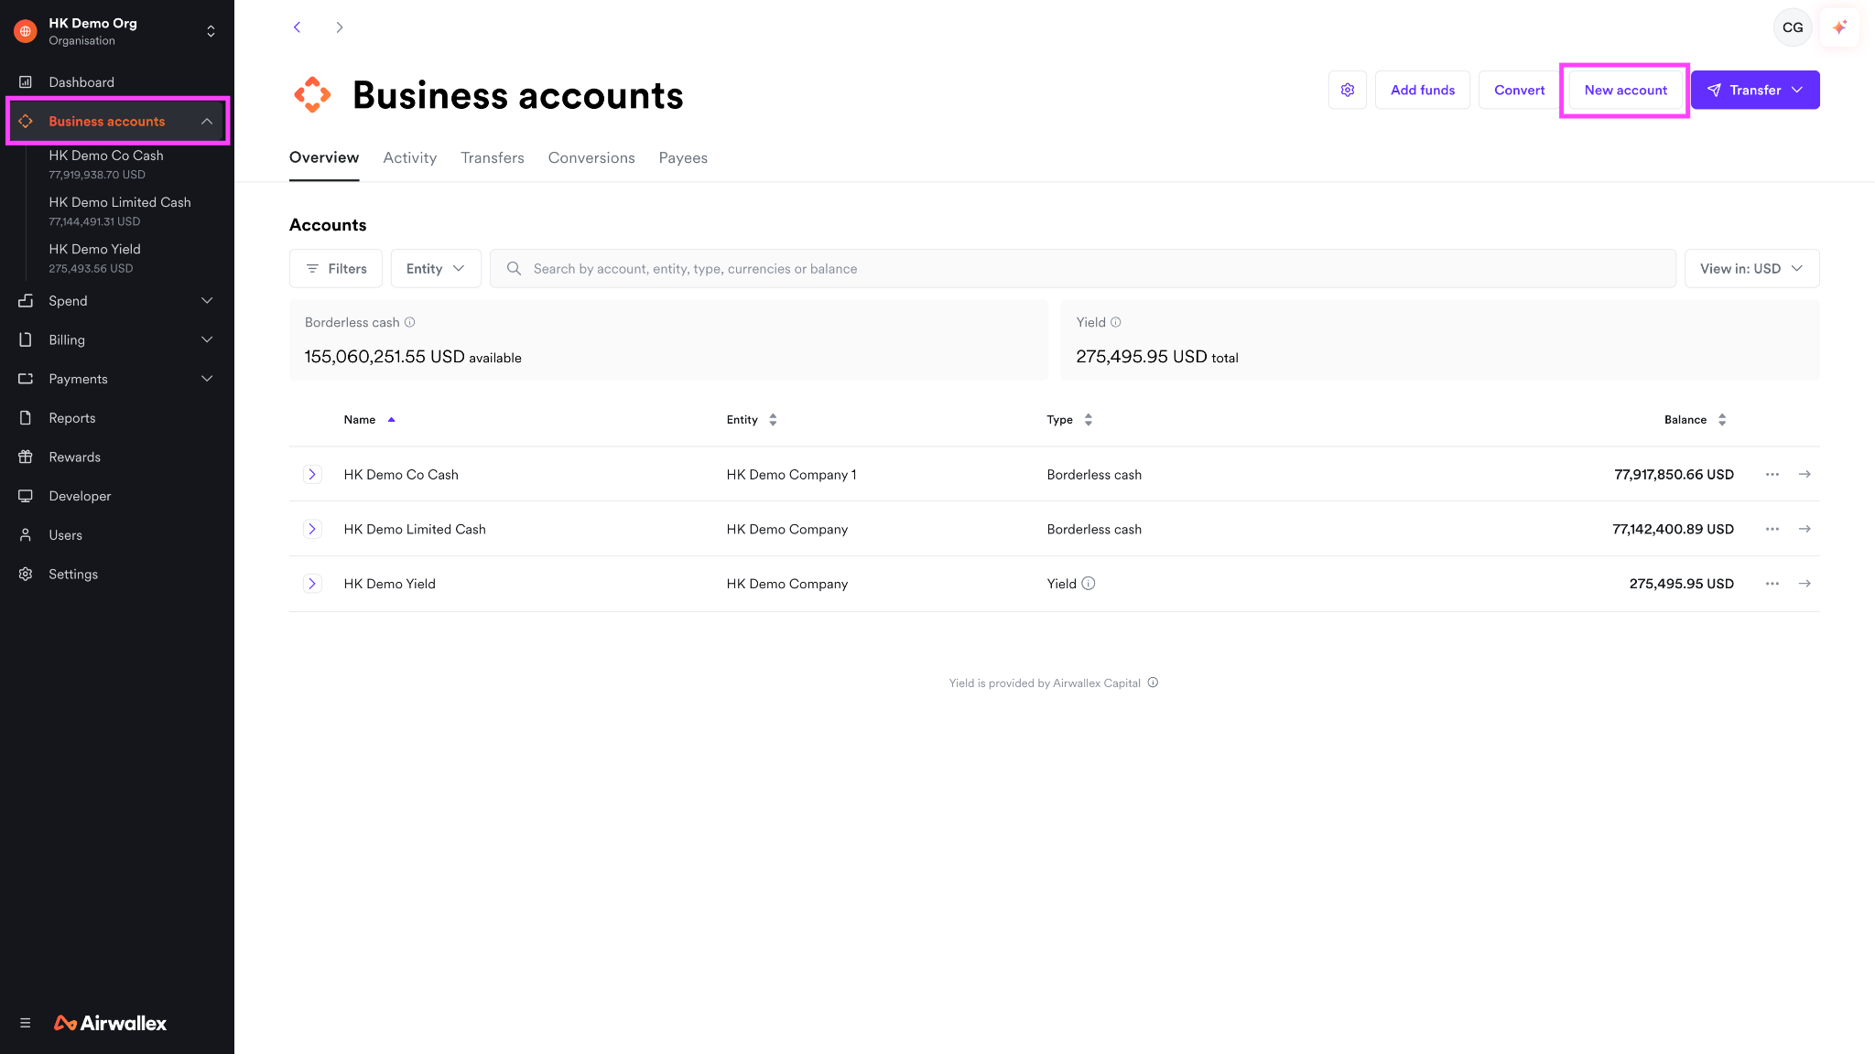The width and height of the screenshot is (1875, 1054).
Task: Click the account search input field
Action: pos(1083,269)
